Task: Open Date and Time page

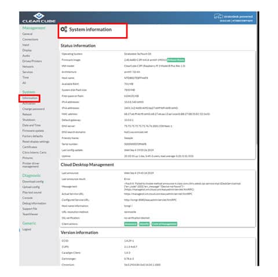Action: 31,125
